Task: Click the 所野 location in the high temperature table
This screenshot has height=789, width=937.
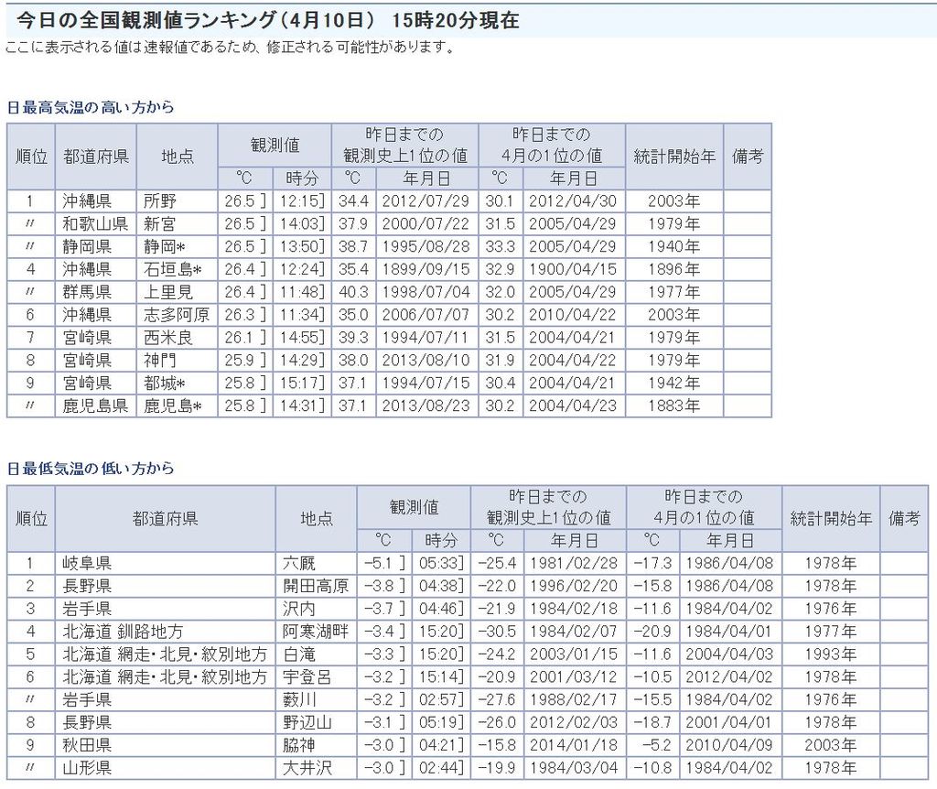Action: 160,201
